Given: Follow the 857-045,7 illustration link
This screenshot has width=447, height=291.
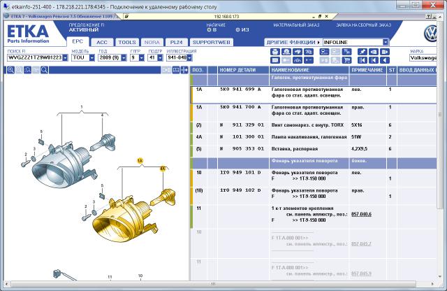Looking at the screenshot, I should (x=361, y=244).
